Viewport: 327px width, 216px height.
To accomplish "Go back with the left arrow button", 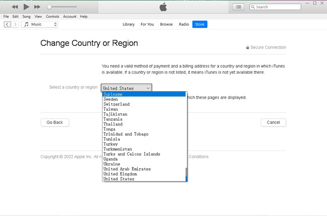I will [7, 25].
